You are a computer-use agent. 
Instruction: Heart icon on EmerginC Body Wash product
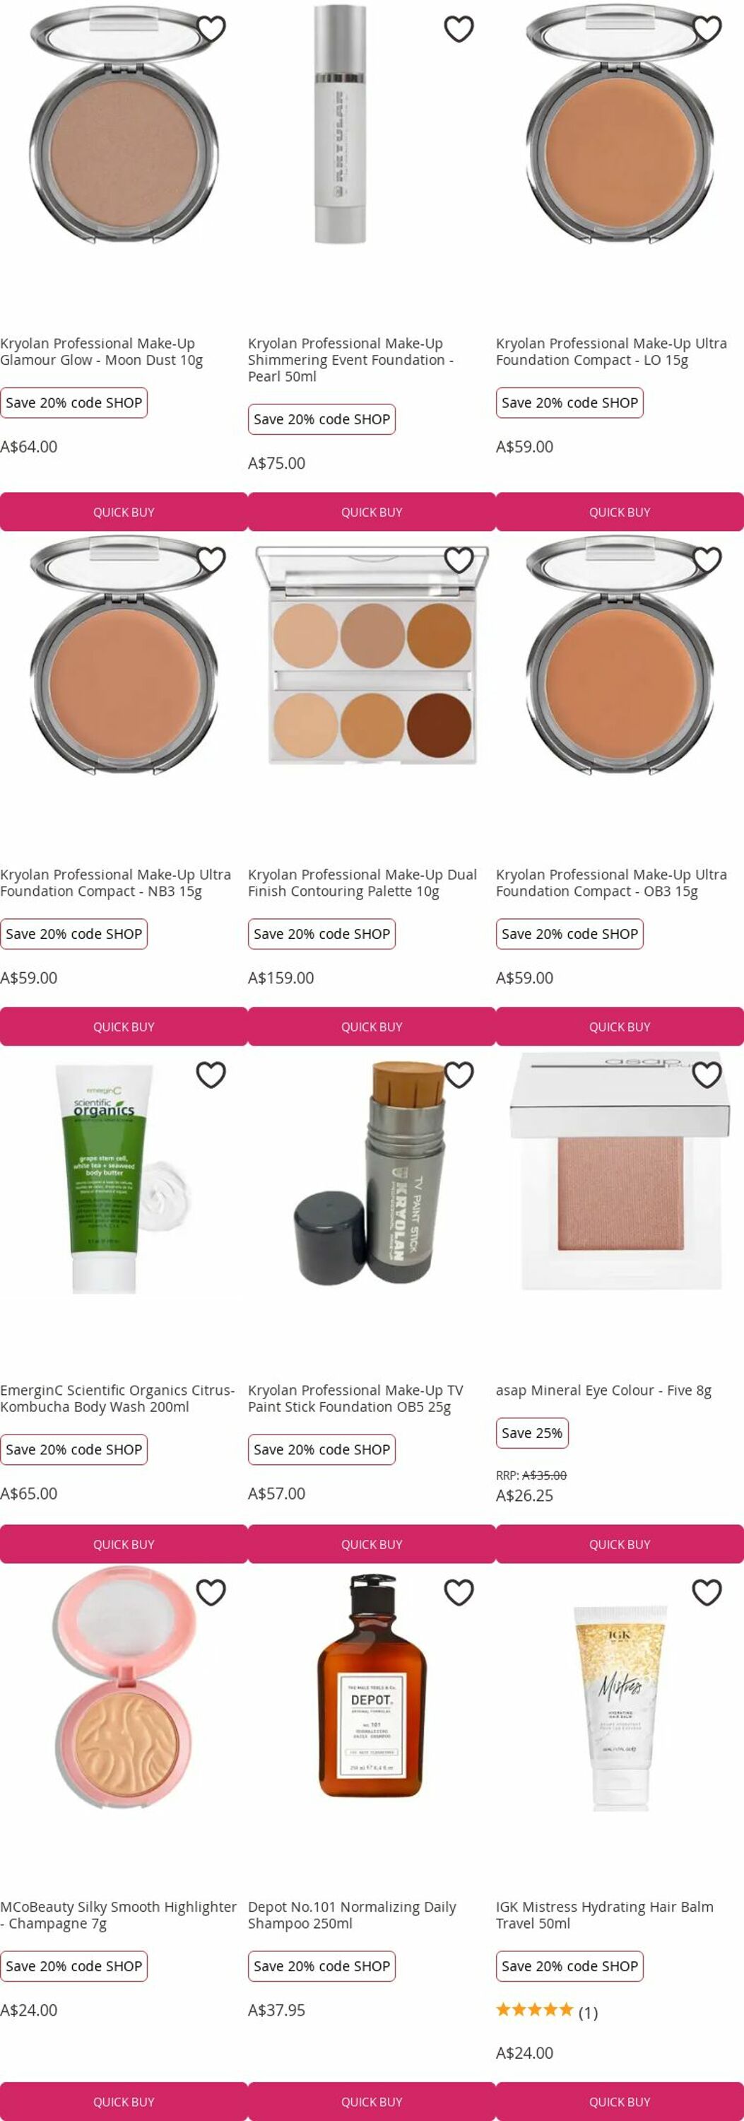pyautogui.click(x=211, y=1075)
